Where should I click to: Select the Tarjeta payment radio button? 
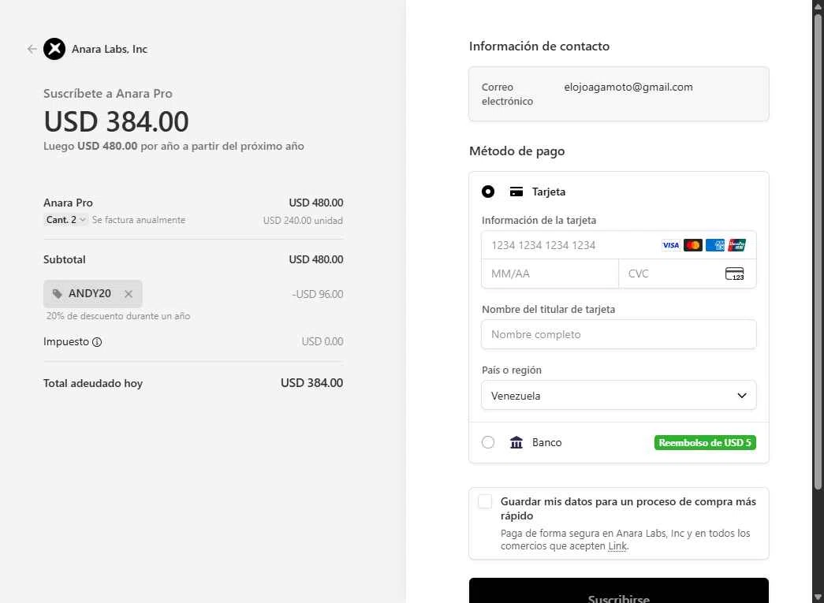tap(487, 192)
